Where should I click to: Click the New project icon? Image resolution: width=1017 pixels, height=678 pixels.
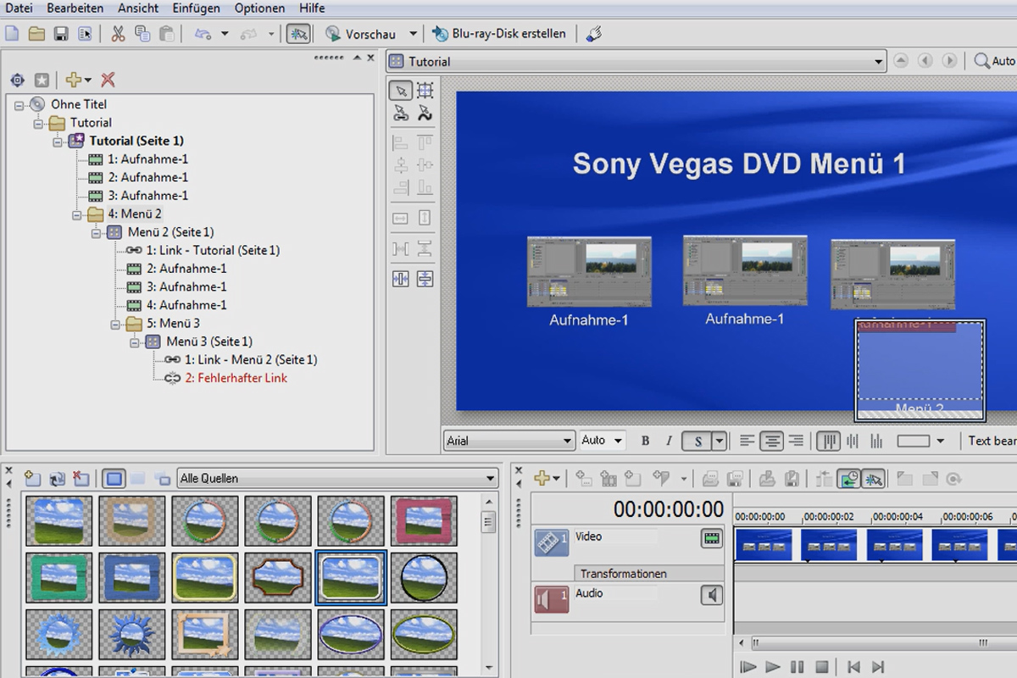pyautogui.click(x=12, y=34)
